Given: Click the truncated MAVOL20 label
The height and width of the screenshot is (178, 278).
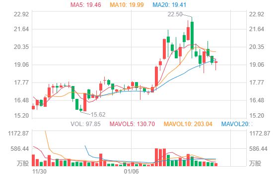Looking at the screenshot, I should point(236,124).
